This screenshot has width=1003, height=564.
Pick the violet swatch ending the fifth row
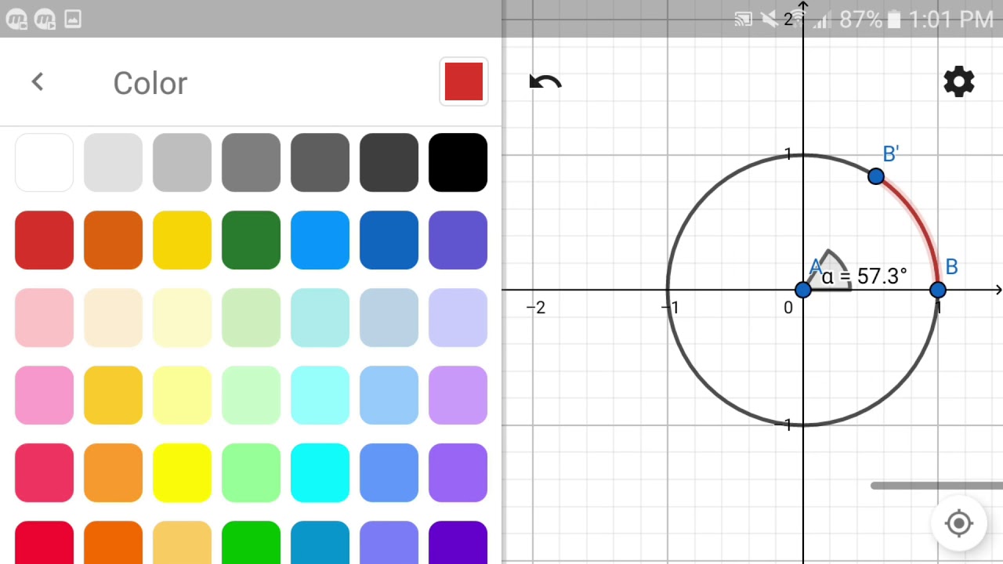458,472
